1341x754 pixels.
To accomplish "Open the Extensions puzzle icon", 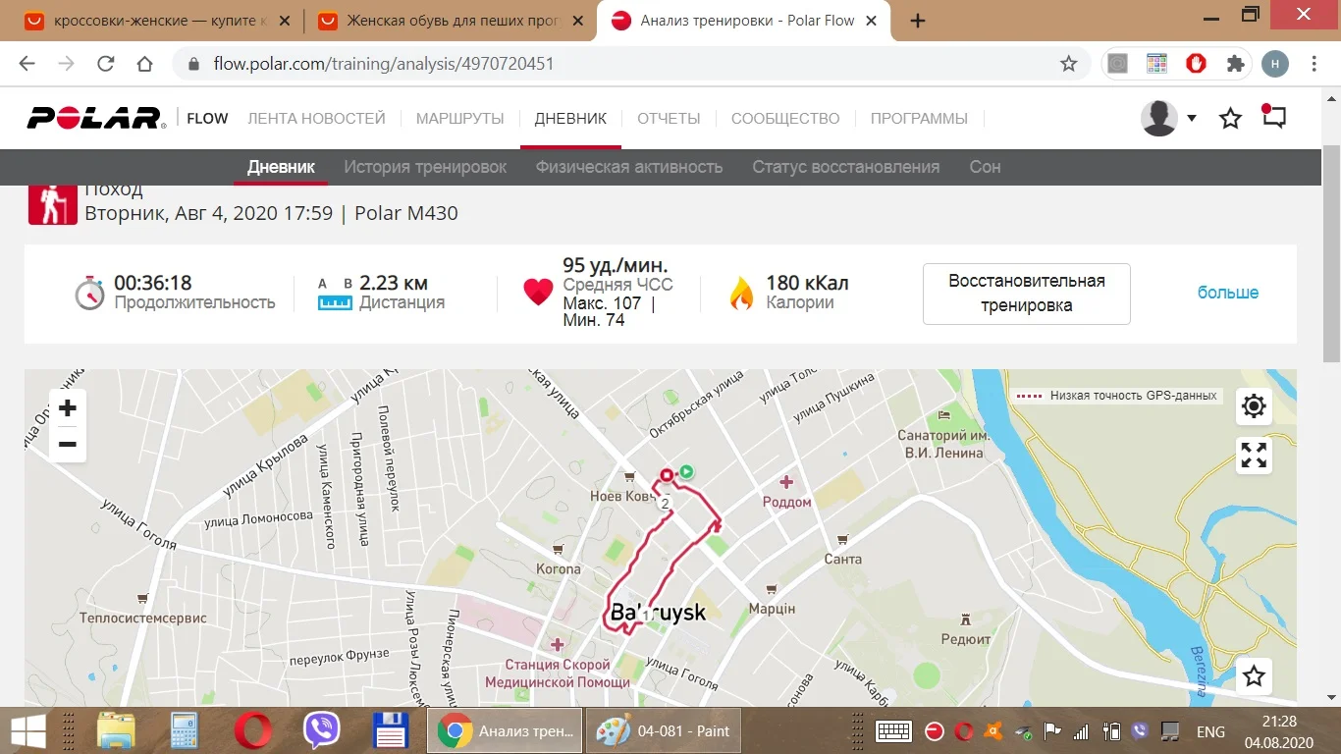I will tap(1235, 64).
